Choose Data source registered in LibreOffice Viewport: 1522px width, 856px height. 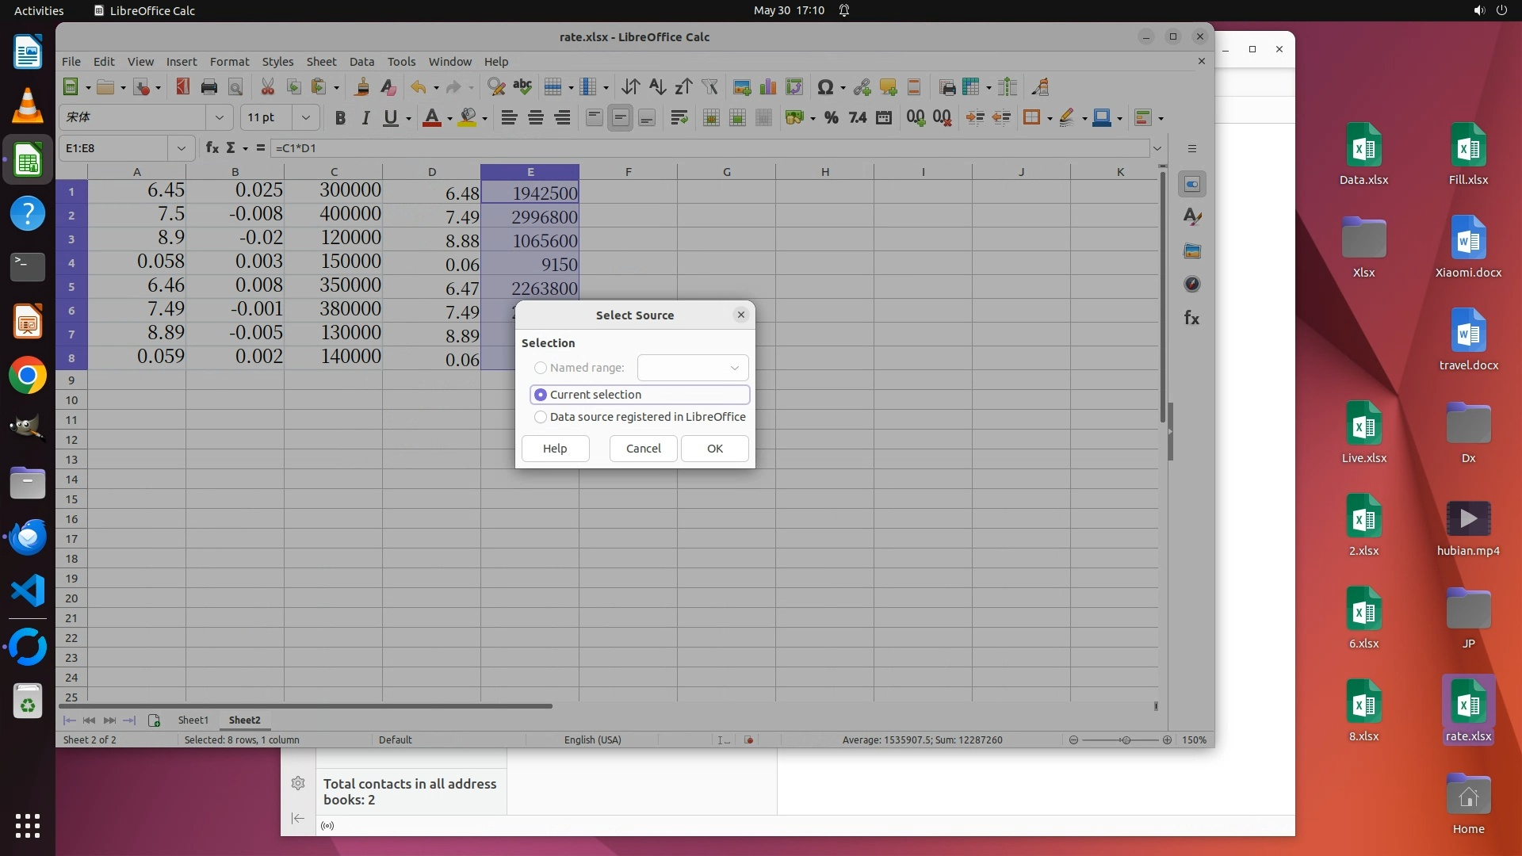(x=541, y=417)
